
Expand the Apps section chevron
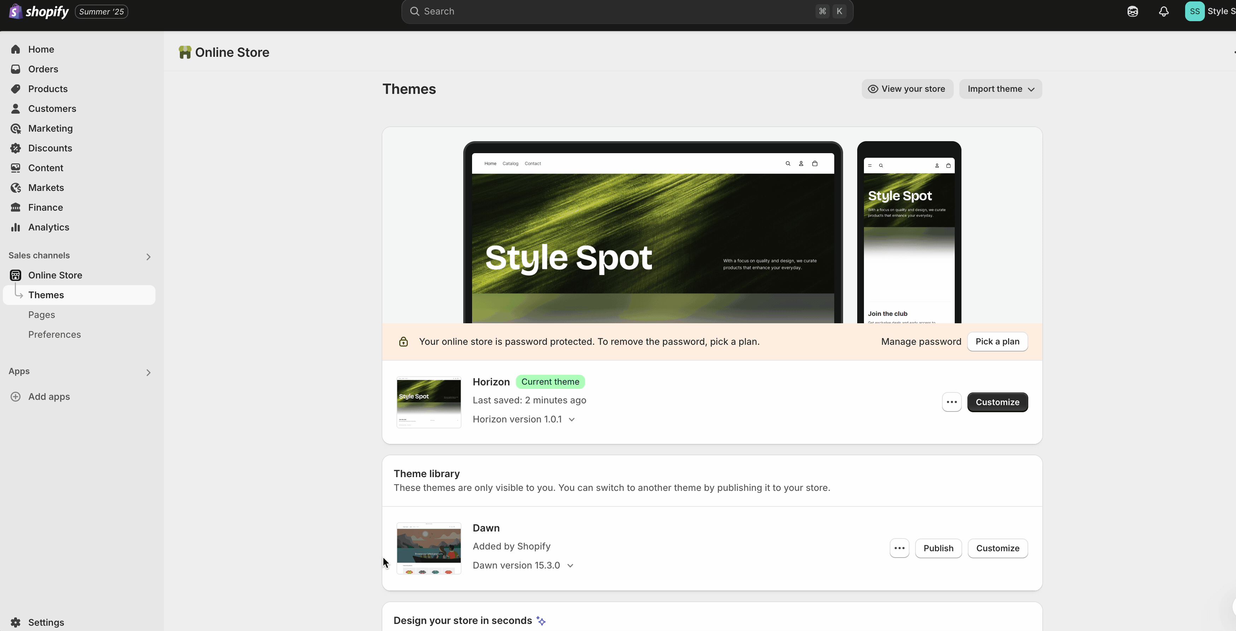click(x=148, y=373)
